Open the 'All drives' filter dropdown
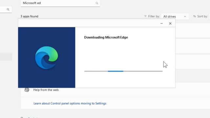The image size is (210, 118). point(175,16)
